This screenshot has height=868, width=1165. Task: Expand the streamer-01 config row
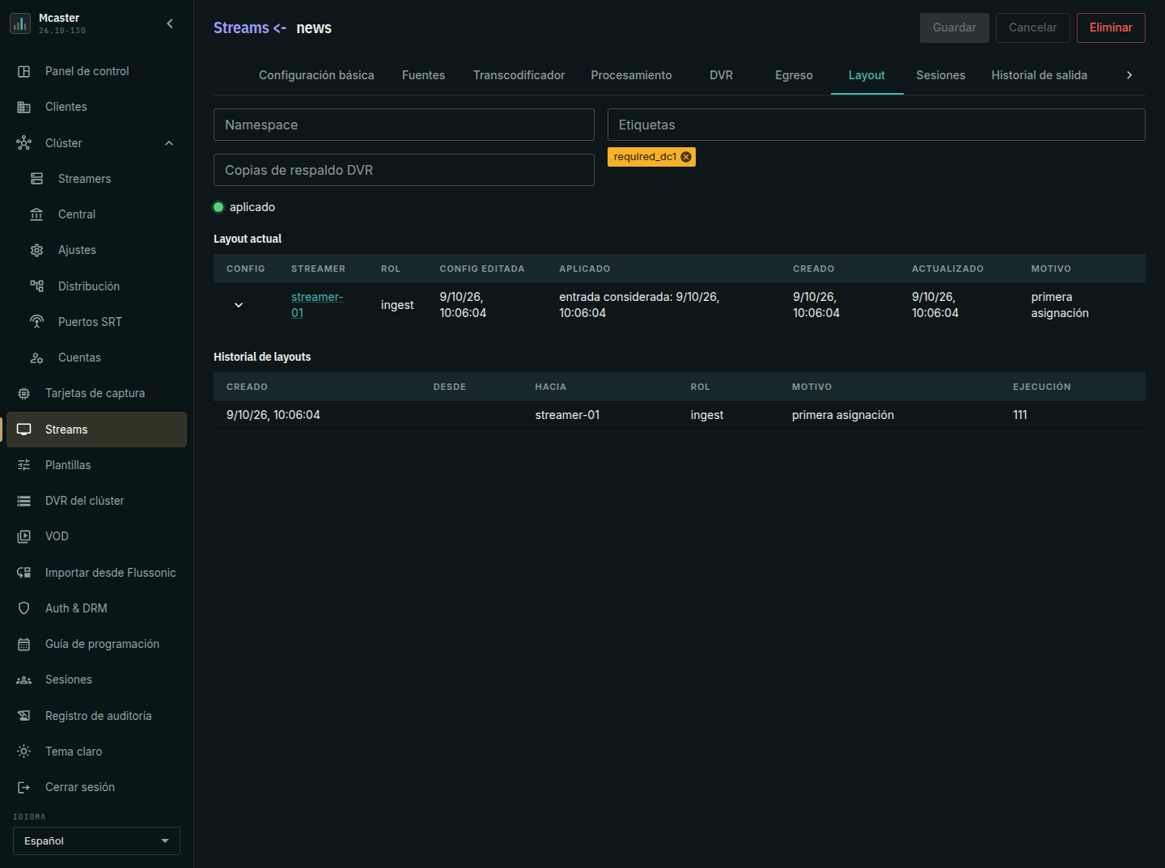239,305
